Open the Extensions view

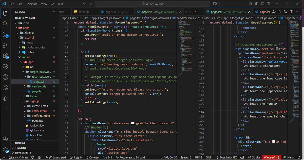[5, 56]
